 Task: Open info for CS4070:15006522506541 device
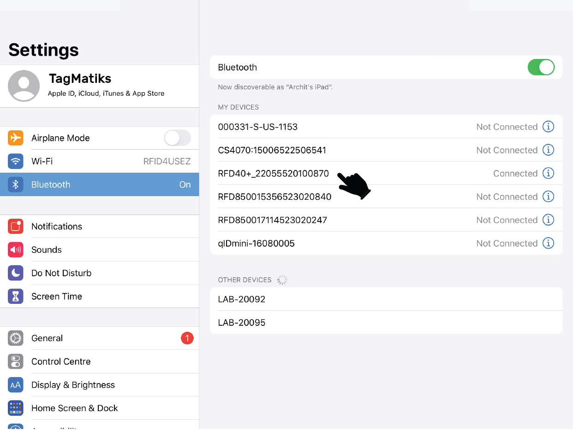coord(548,150)
